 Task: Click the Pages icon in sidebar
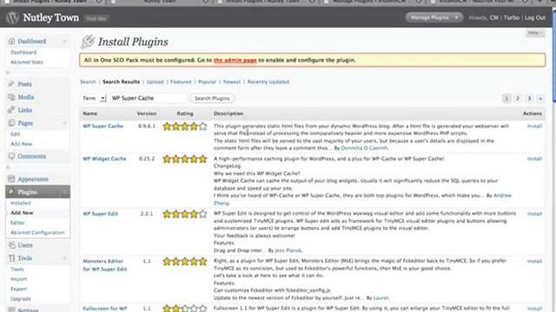pos(11,123)
